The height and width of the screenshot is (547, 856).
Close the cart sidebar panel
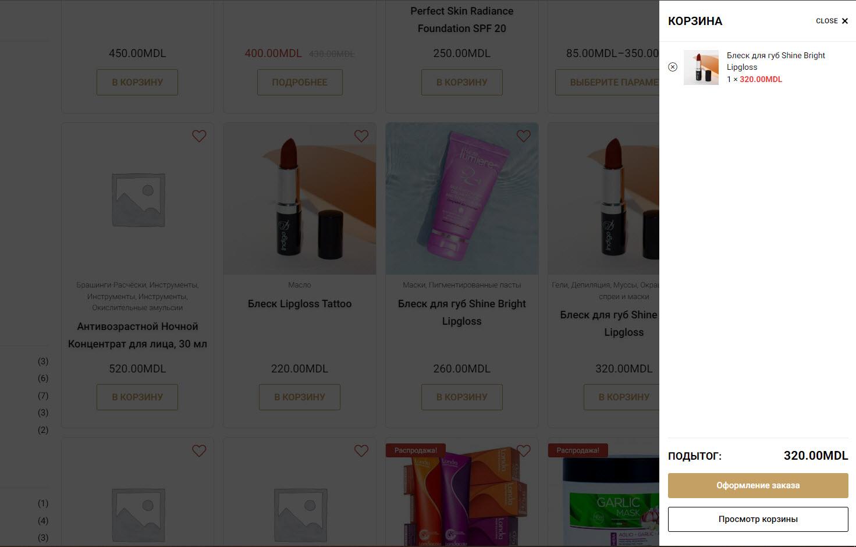click(832, 21)
